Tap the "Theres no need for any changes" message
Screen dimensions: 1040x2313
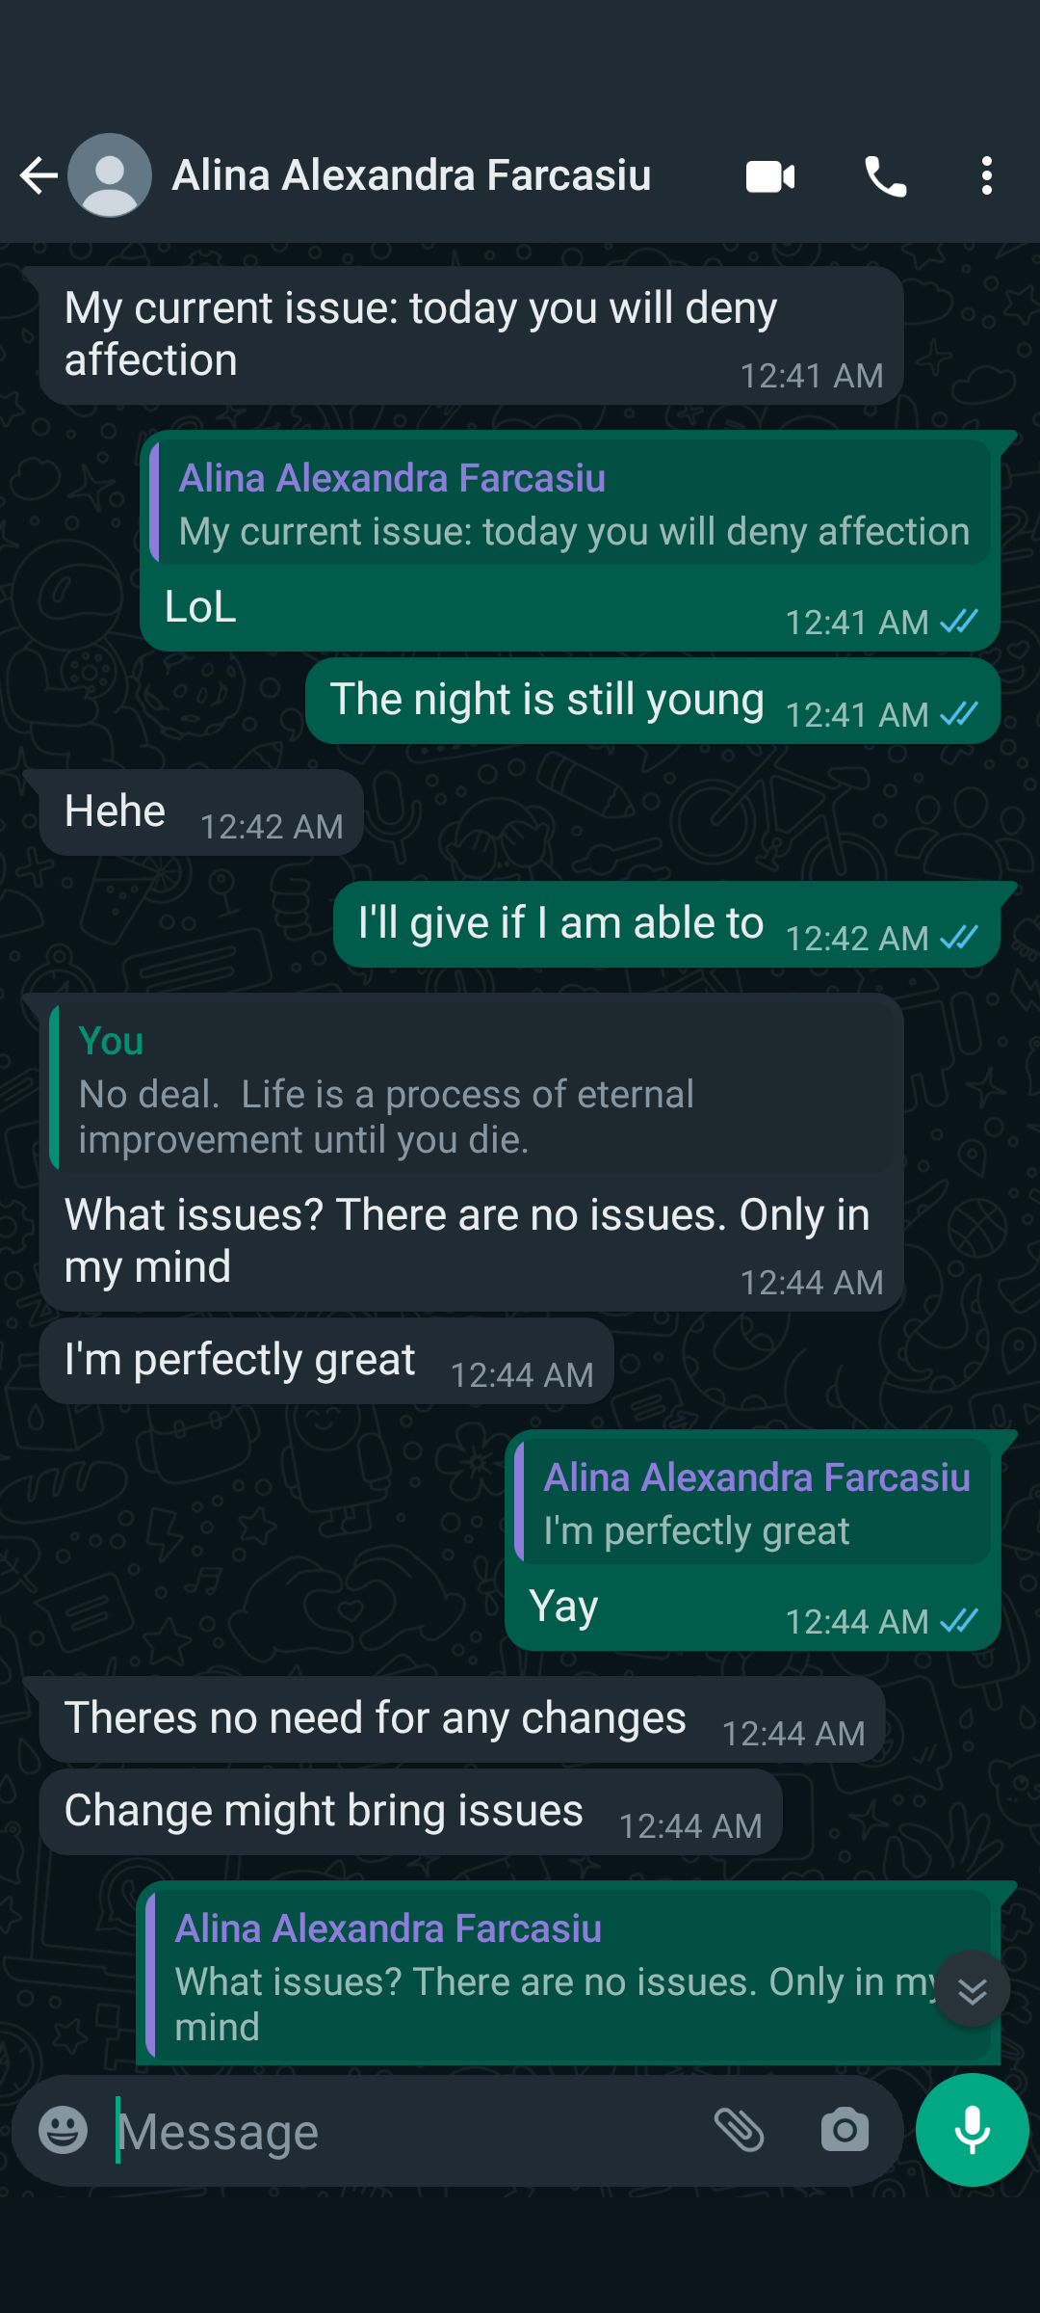[375, 1718]
